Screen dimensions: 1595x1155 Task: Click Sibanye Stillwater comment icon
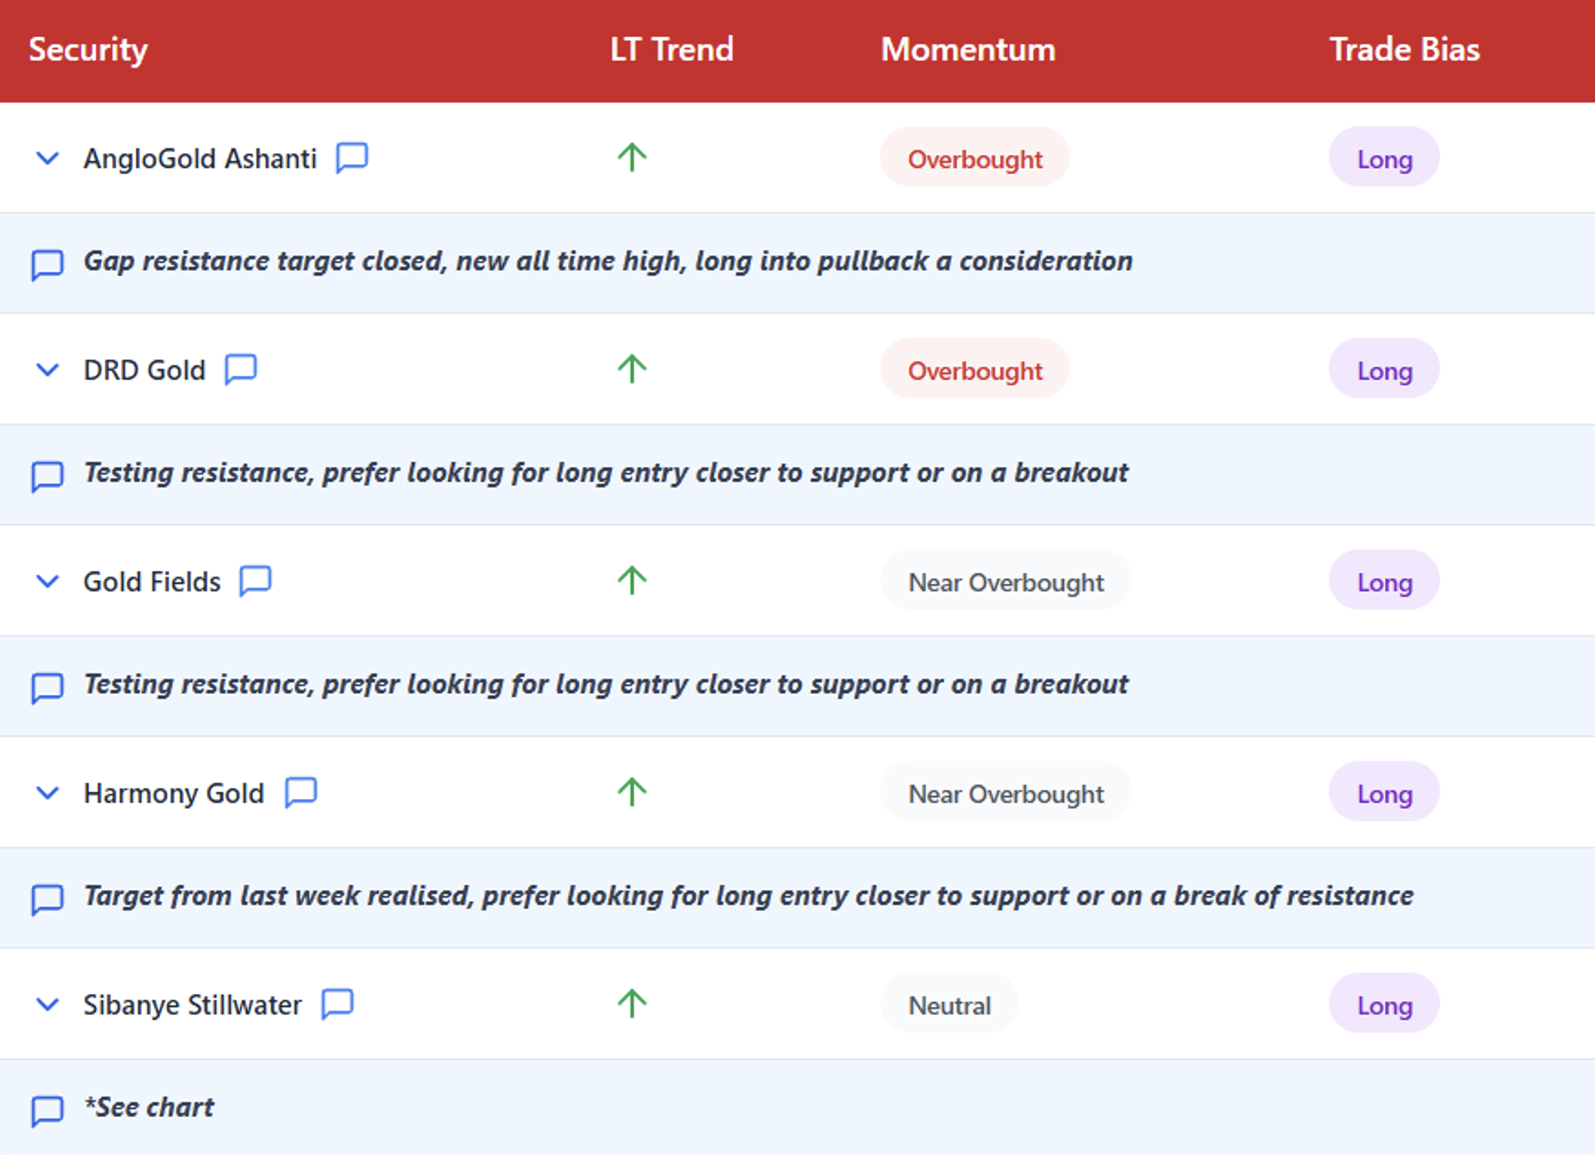tap(337, 1004)
